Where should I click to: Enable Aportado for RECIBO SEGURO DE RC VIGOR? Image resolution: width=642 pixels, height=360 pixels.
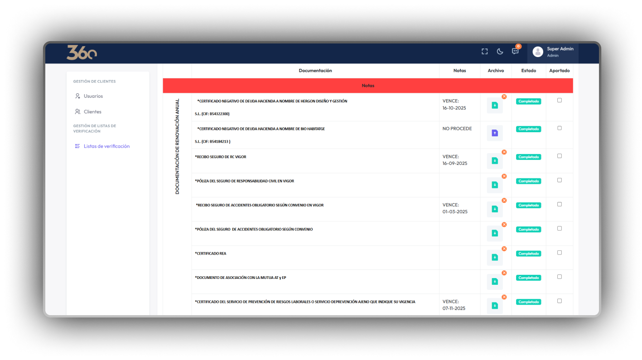pos(559,156)
